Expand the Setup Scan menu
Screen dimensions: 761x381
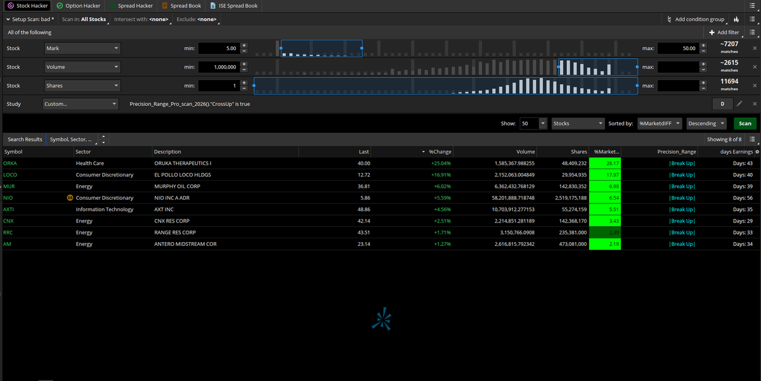(x=30, y=20)
